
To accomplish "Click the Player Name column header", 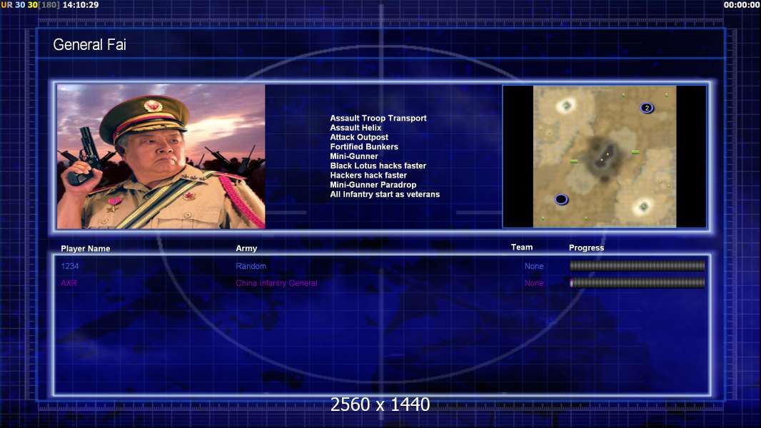I will [x=86, y=249].
